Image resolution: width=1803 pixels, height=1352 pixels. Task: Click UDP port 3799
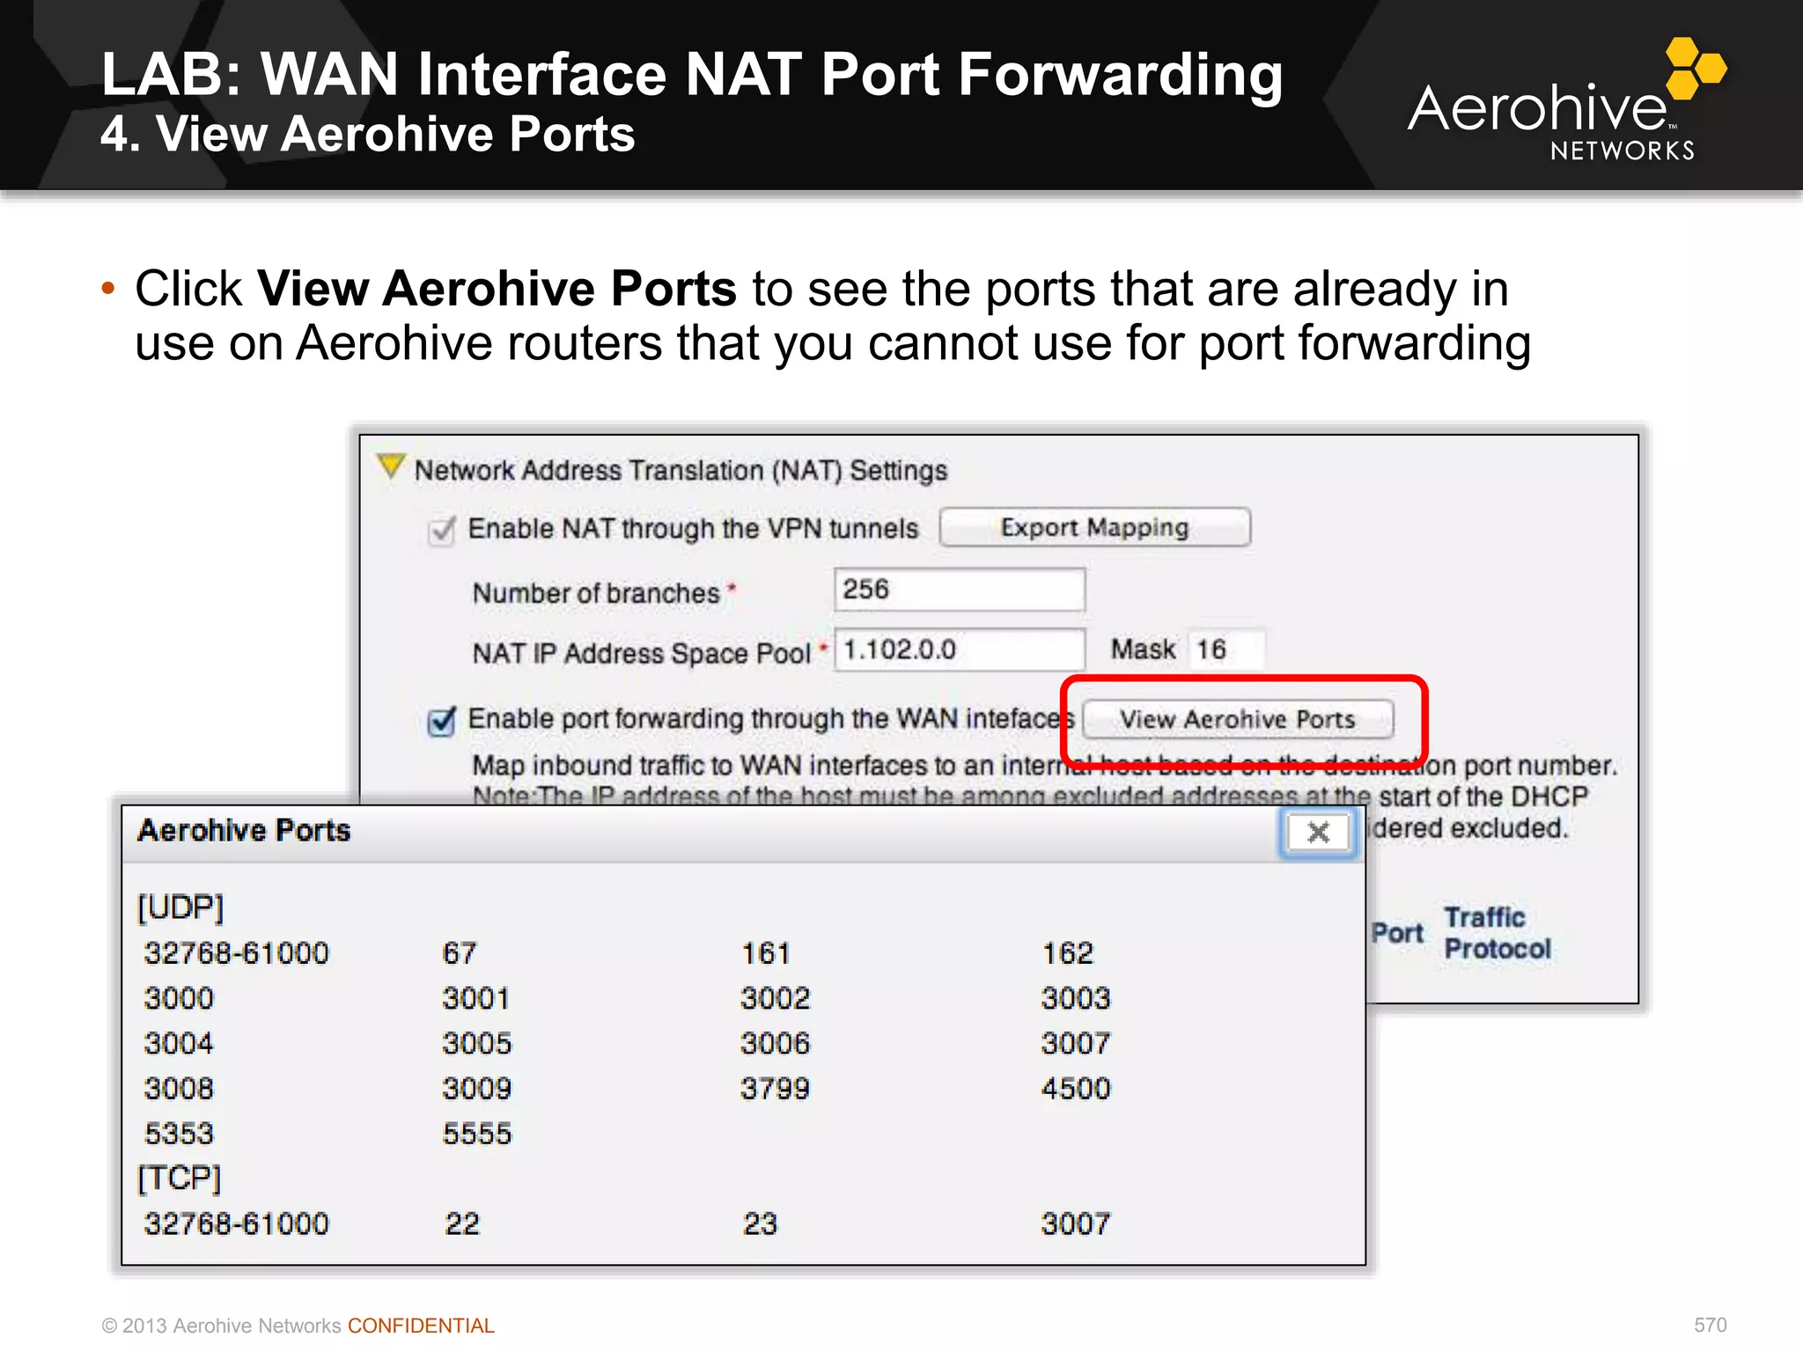[775, 1088]
